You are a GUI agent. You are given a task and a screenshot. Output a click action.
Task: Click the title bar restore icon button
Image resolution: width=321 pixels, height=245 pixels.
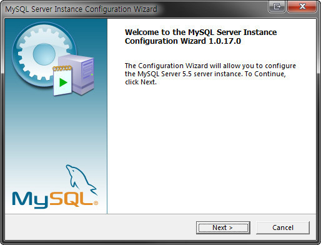tap(277, 7)
